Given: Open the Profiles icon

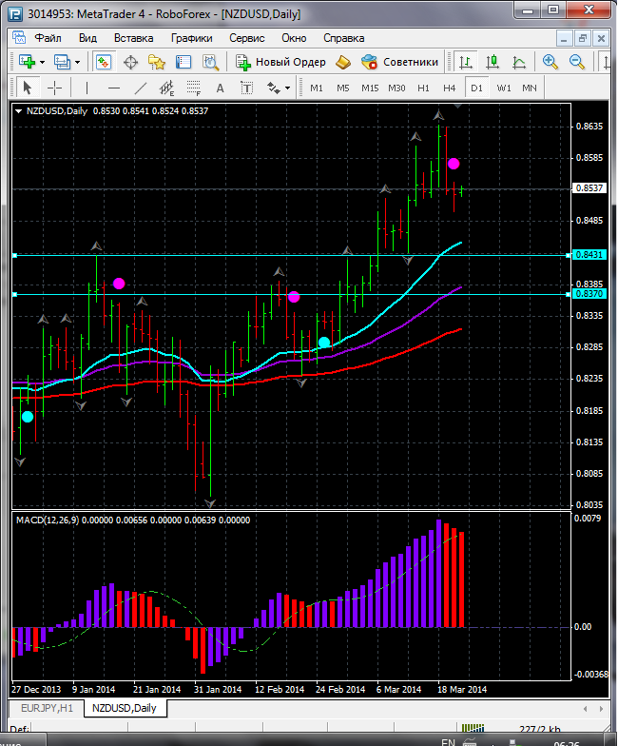Looking at the screenshot, I should pyautogui.click(x=62, y=62).
